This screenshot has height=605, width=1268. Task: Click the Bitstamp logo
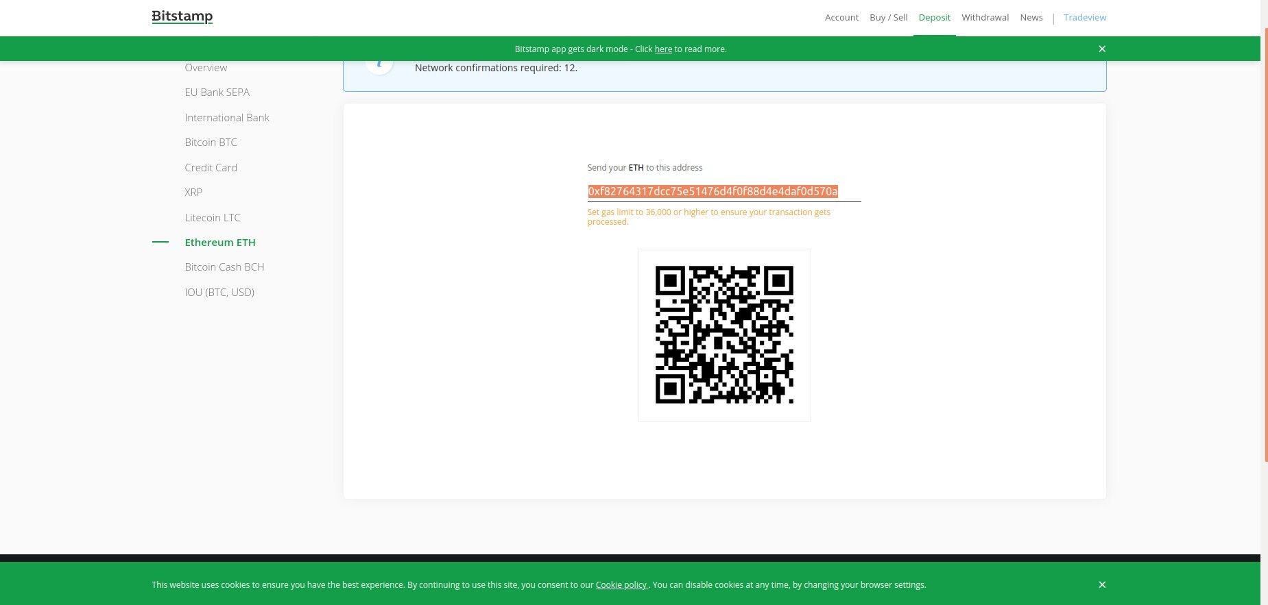[182, 16]
